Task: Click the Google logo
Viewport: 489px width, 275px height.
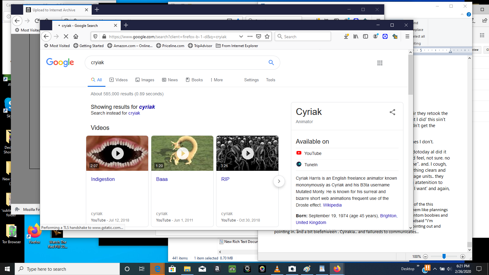Action: pos(60,62)
